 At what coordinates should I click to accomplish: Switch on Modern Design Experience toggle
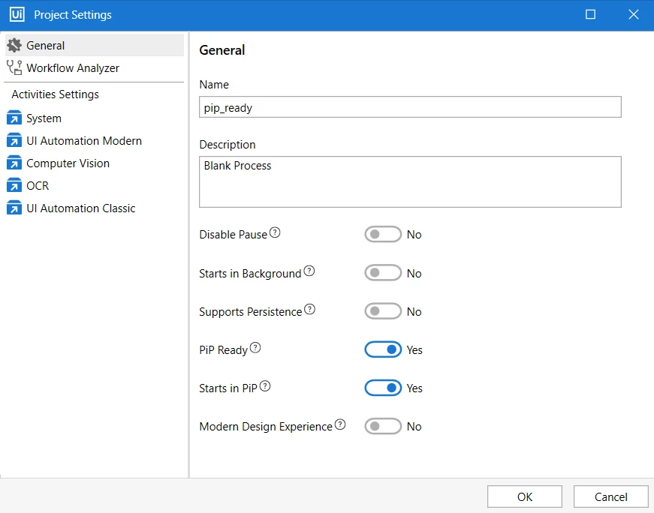[x=383, y=426]
